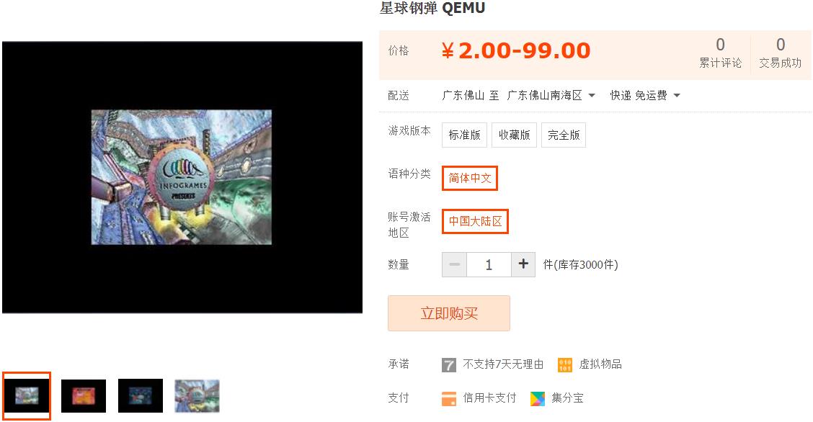Image resolution: width=813 pixels, height=422 pixels.
Task: Click the credit card 信用卡支付 icon
Action: click(x=448, y=399)
